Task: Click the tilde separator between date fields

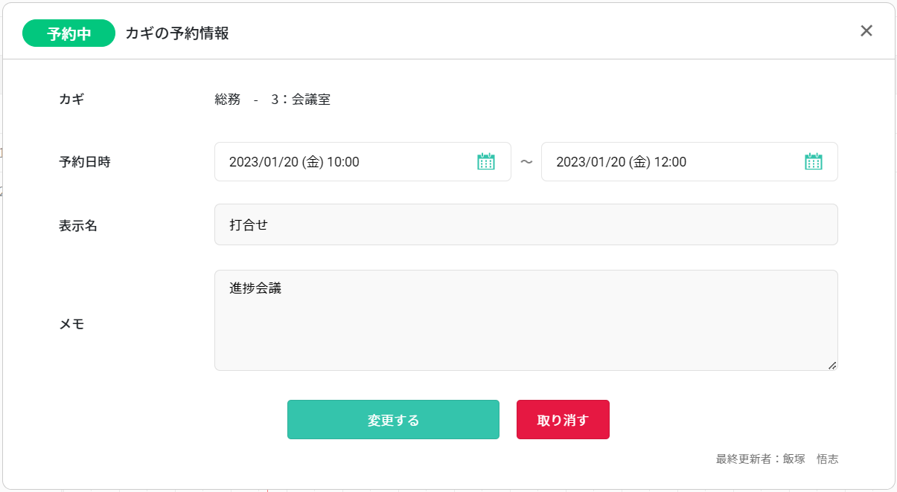Action: pos(526,161)
